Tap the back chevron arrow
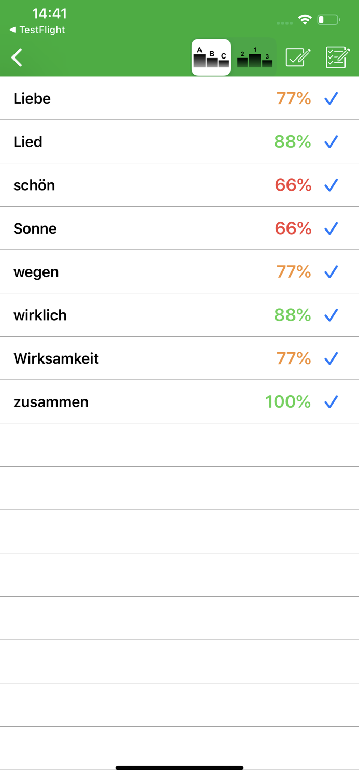 pos(17,57)
